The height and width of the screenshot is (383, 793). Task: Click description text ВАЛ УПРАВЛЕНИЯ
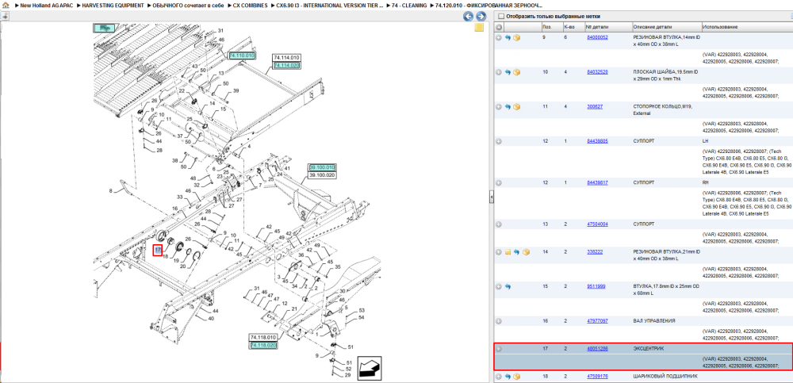[x=654, y=321]
